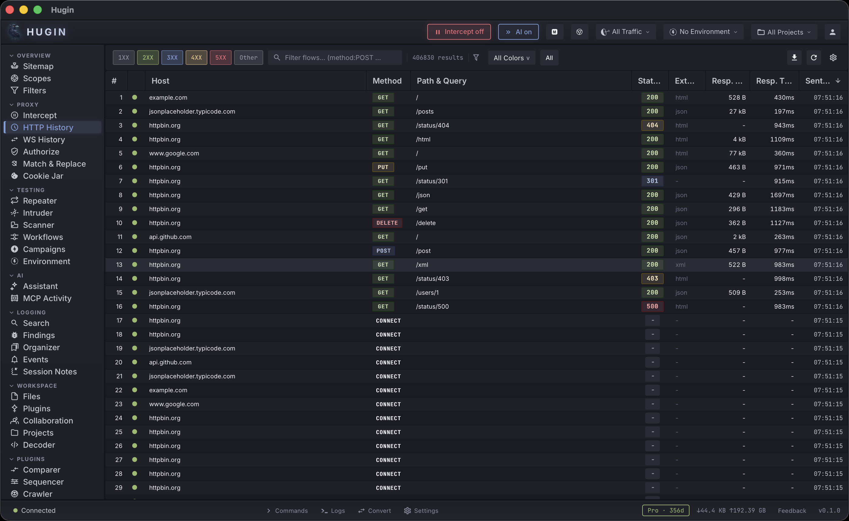This screenshot has height=521, width=849.
Task: Turn the Intercept toggle on
Action: (x=459, y=32)
